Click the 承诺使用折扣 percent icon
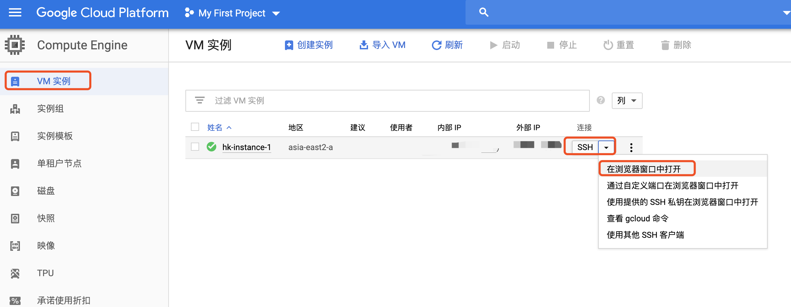791x307 pixels. (x=15, y=301)
